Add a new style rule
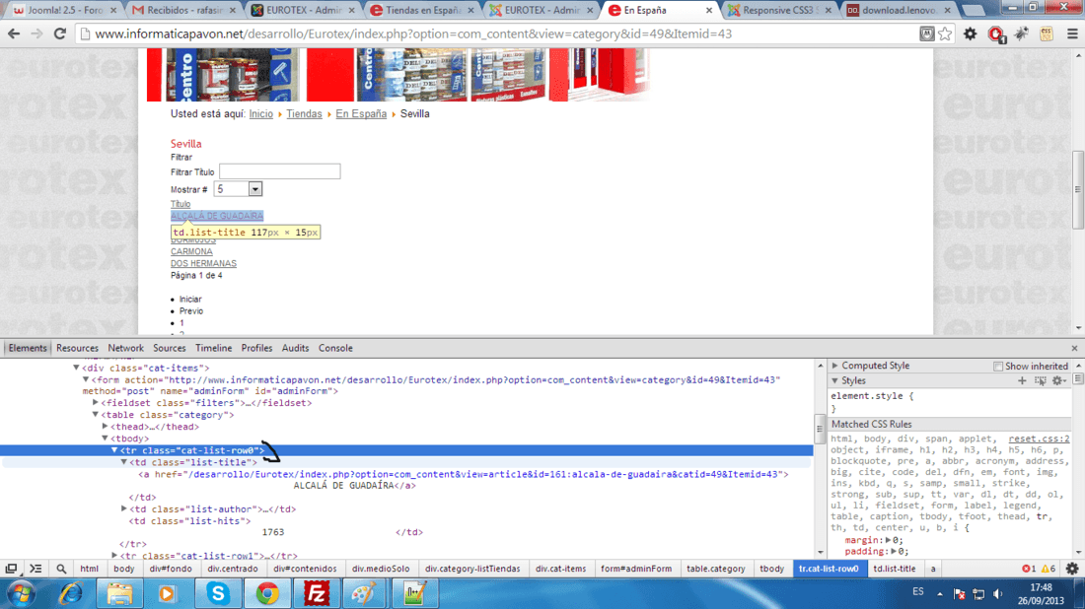This screenshot has width=1085, height=609. pos(1022,381)
